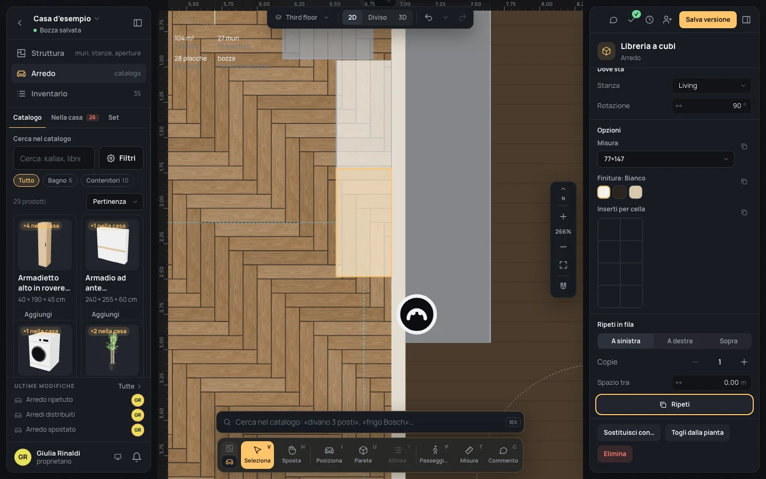Collapse the right properties panel
The image size is (766, 479).
click(x=746, y=20)
